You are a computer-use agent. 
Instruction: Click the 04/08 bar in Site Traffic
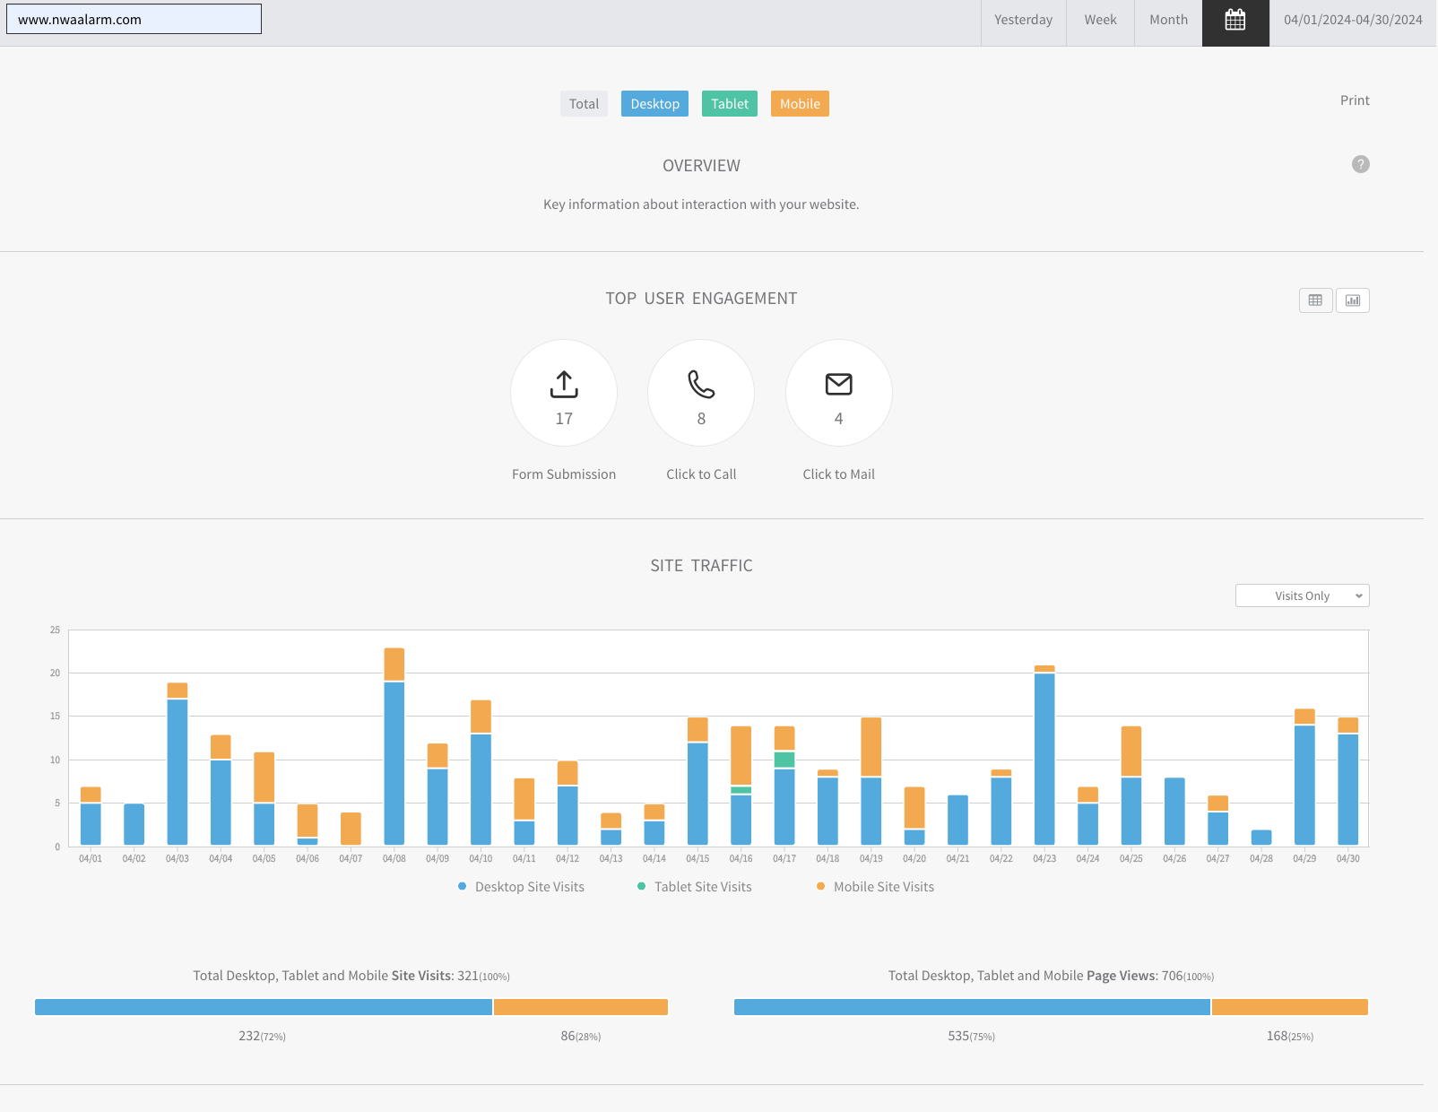(x=394, y=746)
